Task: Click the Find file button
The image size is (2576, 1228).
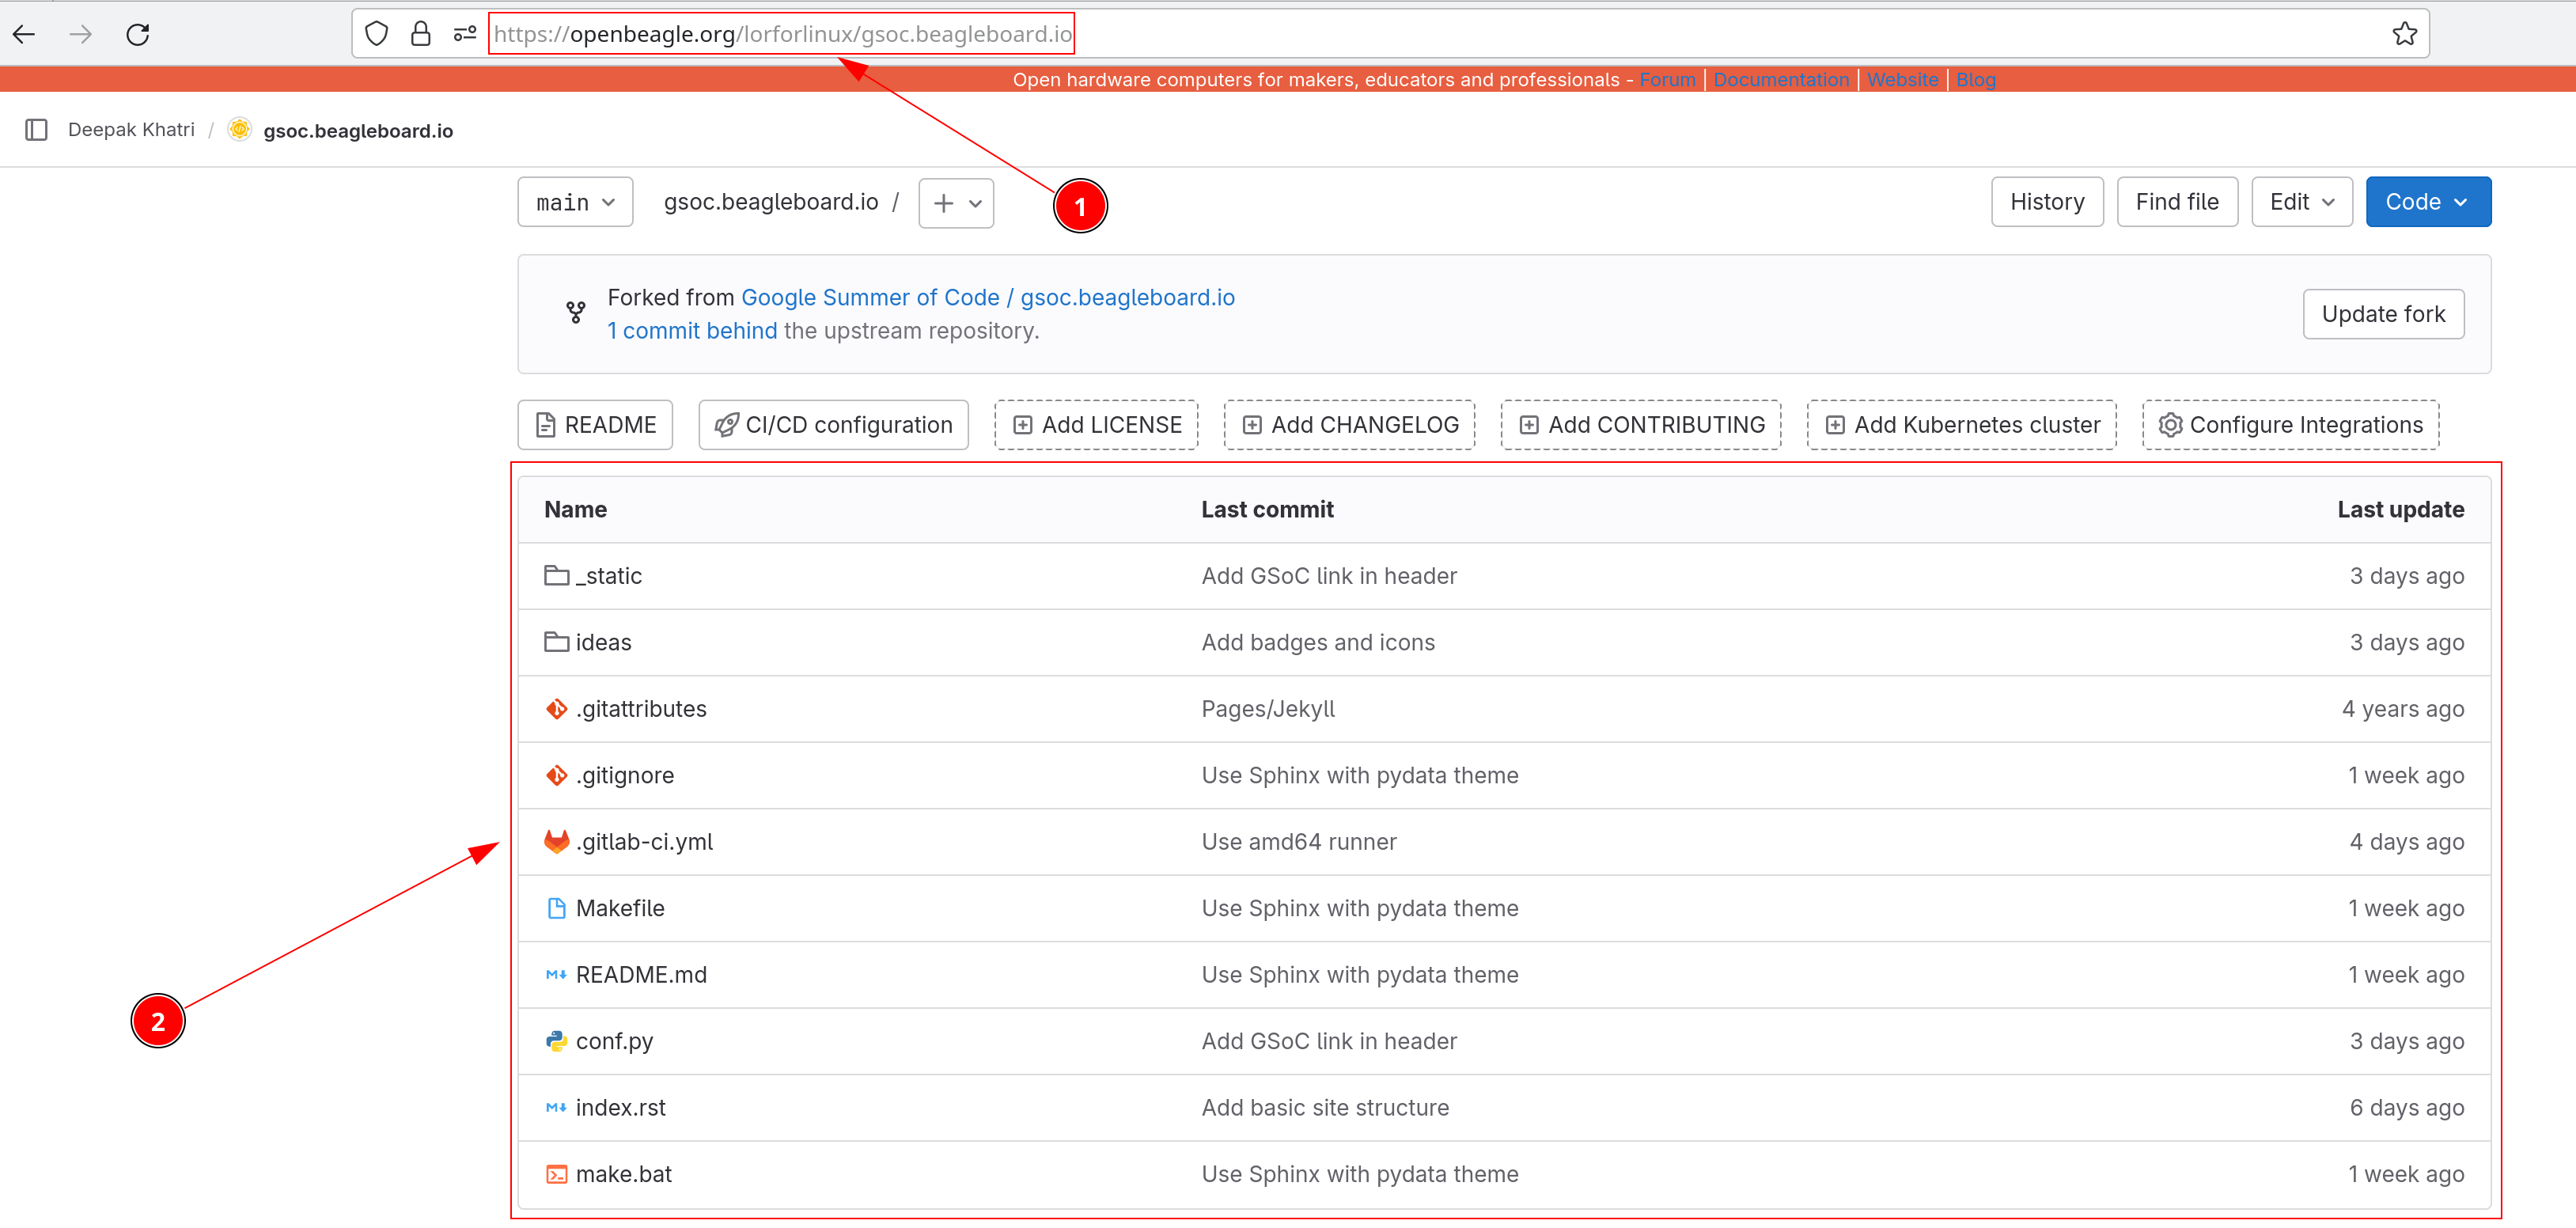Action: tap(2177, 202)
